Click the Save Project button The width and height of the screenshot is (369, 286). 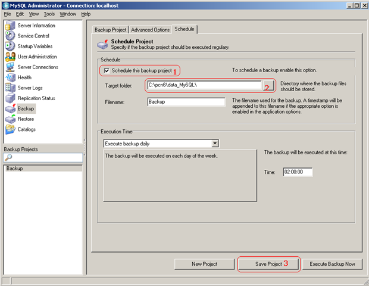[268, 264]
